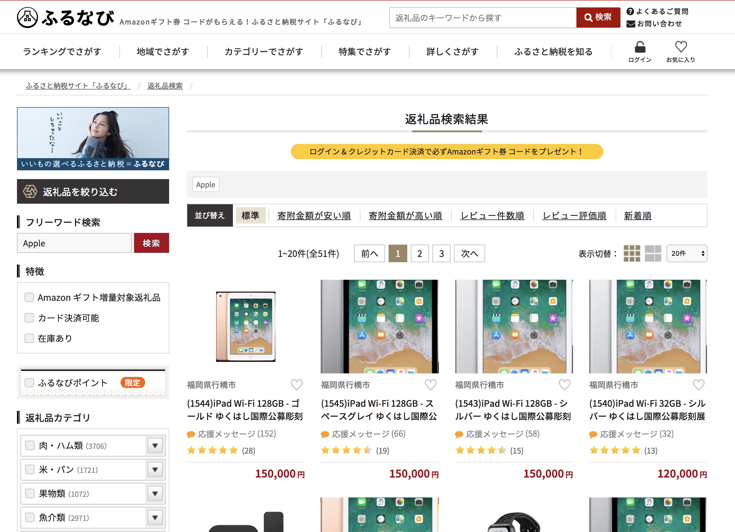Open favorites heart icon in header
735x532 pixels.
click(681, 47)
